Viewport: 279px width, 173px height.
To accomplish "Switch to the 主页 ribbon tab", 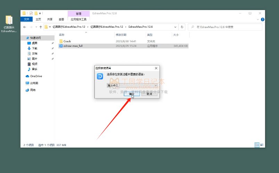I will (x=38, y=19).
